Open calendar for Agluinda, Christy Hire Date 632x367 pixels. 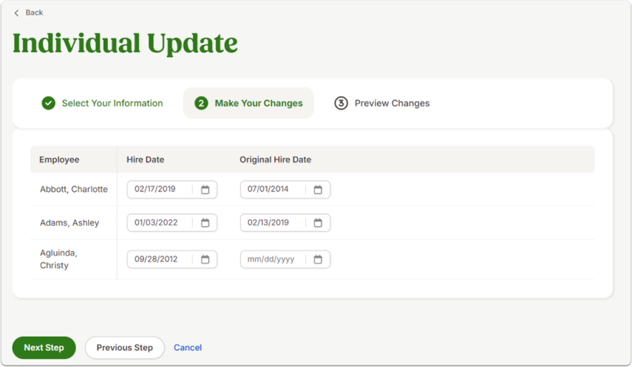[205, 259]
